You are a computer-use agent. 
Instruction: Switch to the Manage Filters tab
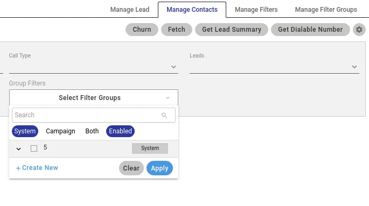point(256,10)
